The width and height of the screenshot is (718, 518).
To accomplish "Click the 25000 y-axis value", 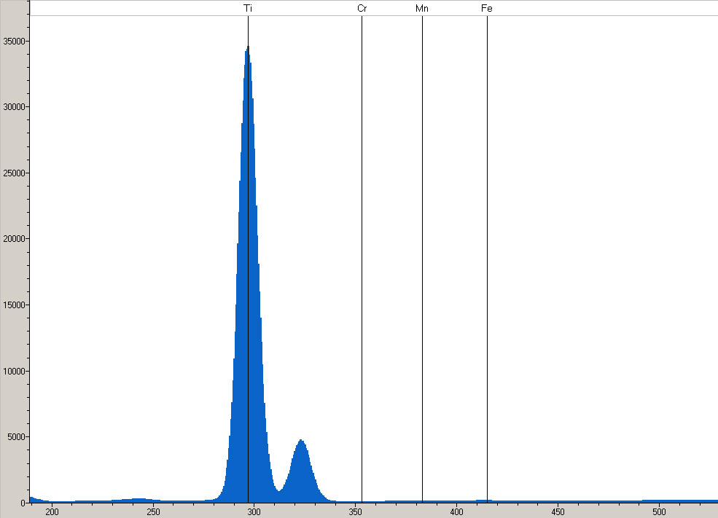I will [x=14, y=173].
